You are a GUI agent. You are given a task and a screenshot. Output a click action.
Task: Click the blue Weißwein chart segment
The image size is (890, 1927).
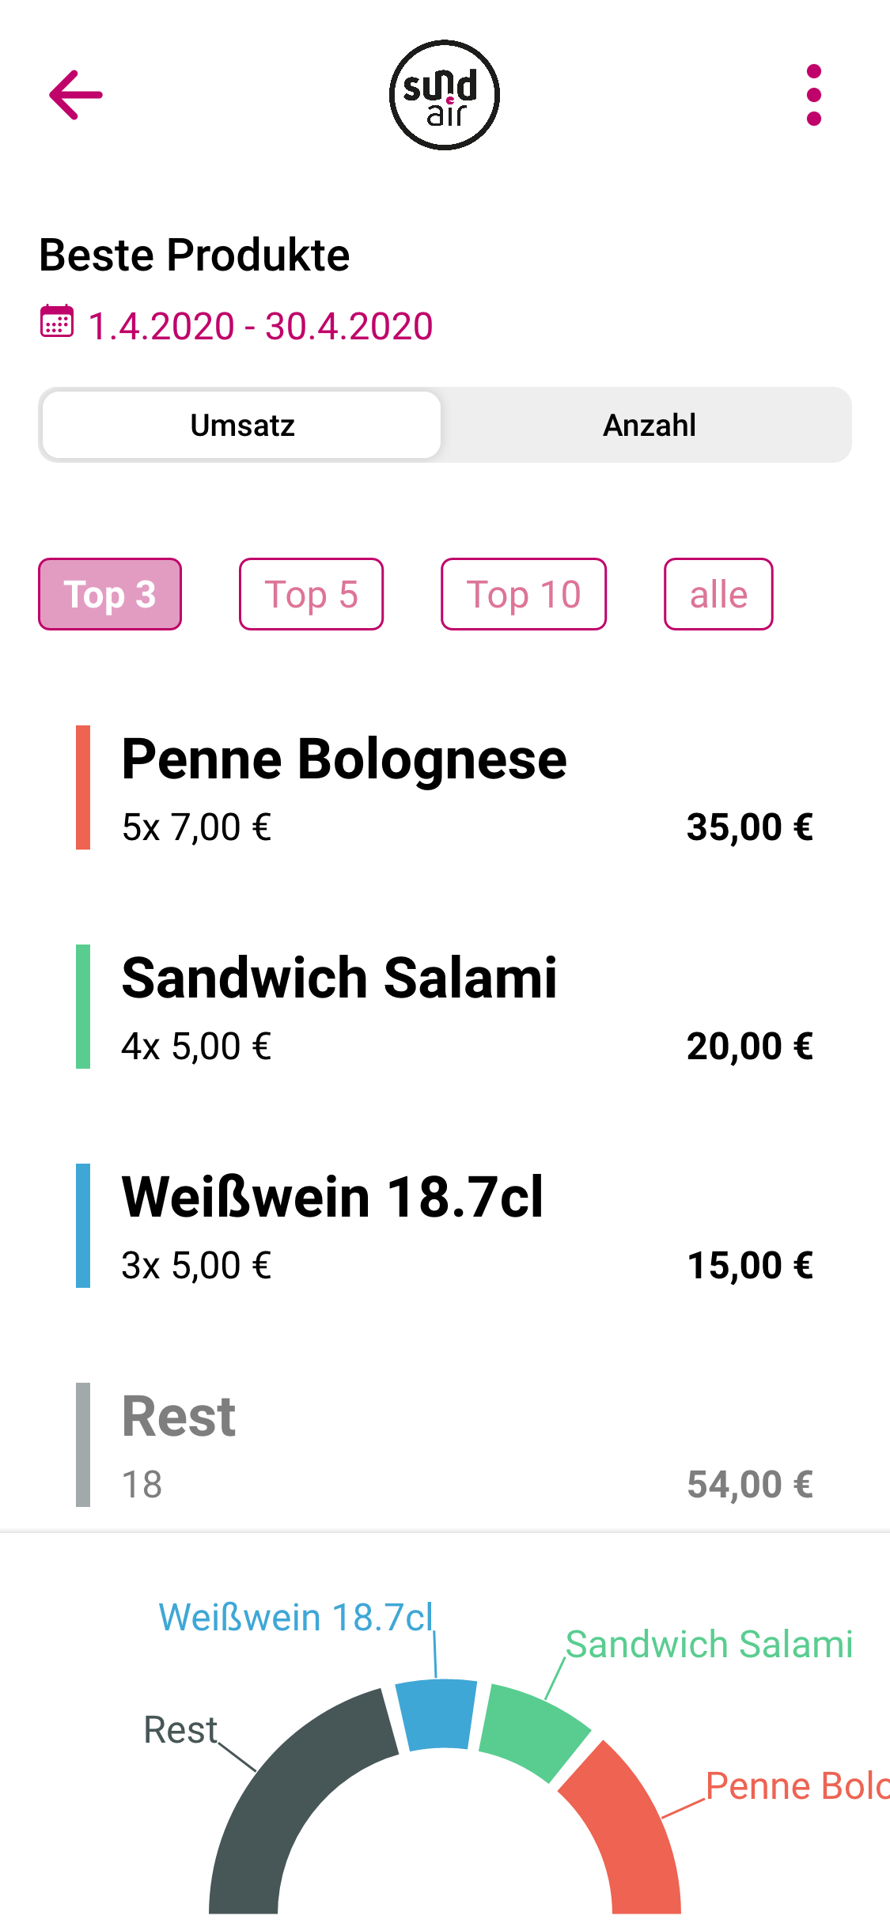[437, 1713]
